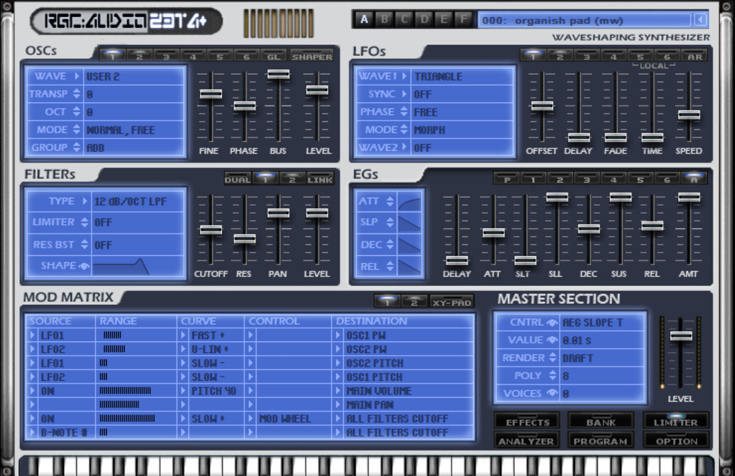Open control menu for MOD WHEEL row
The image size is (735, 476).
point(252,419)
